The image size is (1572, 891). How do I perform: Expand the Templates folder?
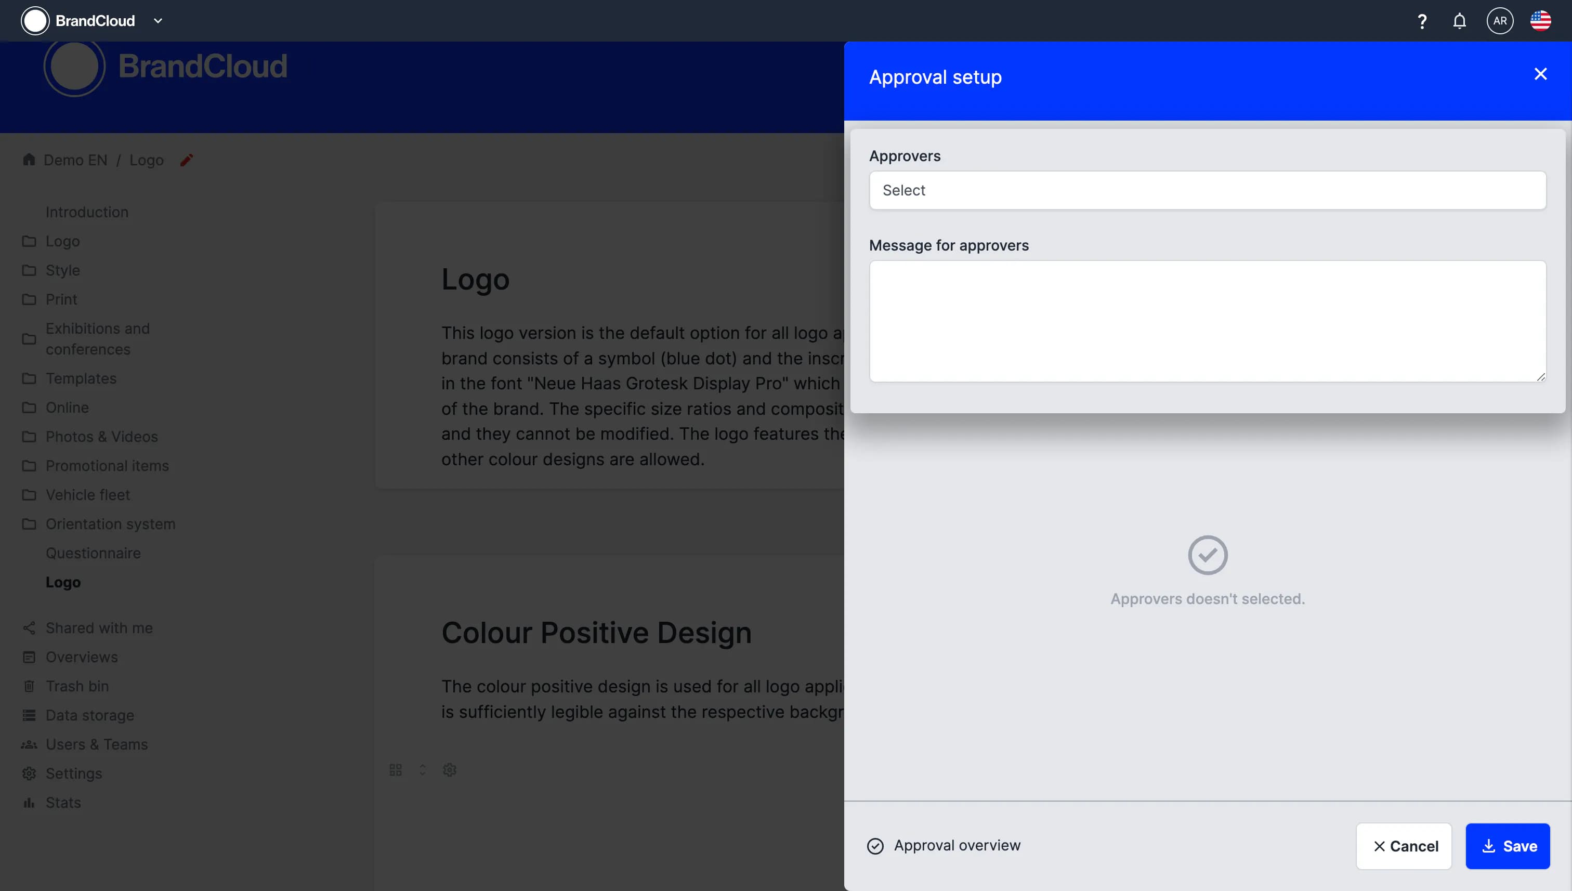(x=81, y=379)
